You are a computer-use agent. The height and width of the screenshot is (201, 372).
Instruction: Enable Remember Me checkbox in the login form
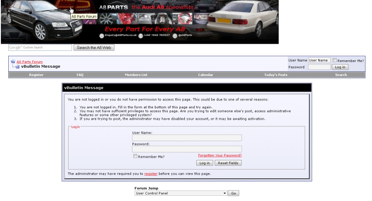[x=135, y=156]
